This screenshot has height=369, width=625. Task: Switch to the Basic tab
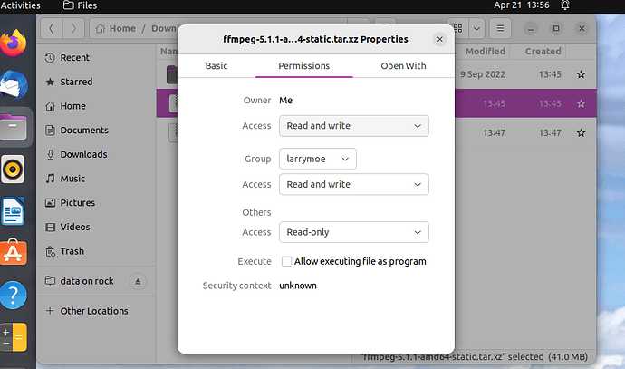pyautogui.click(x=216, y=66)
